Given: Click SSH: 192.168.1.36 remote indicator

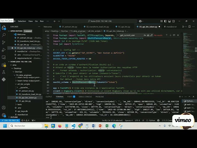Looking at the screenshot, I should pyautogui.click(x=10, y=121).
